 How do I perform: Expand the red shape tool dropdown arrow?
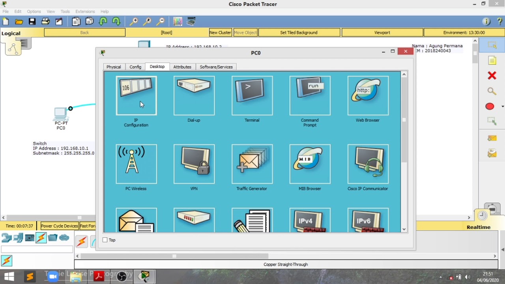[502, 106]
